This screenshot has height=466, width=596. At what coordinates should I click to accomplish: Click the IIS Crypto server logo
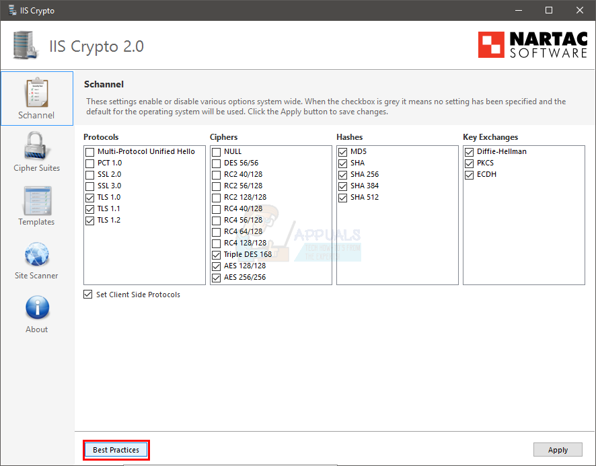pos(25,45)
